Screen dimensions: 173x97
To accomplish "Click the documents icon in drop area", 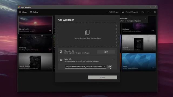I will coord(87,32).
